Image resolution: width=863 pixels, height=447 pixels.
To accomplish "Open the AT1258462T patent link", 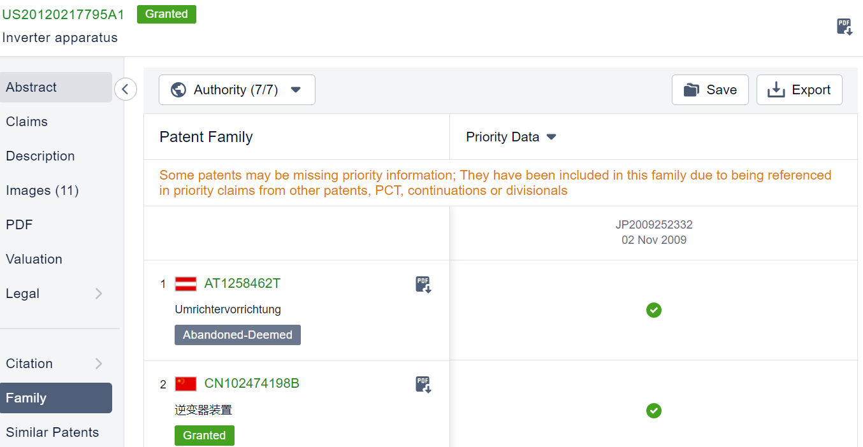I will [242, 284].
